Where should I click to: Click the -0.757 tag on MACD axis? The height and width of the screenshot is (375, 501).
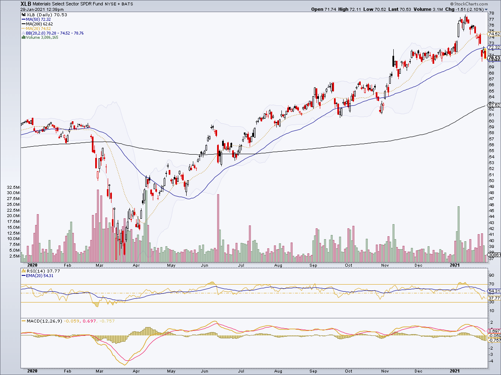[x=494, y=340]
